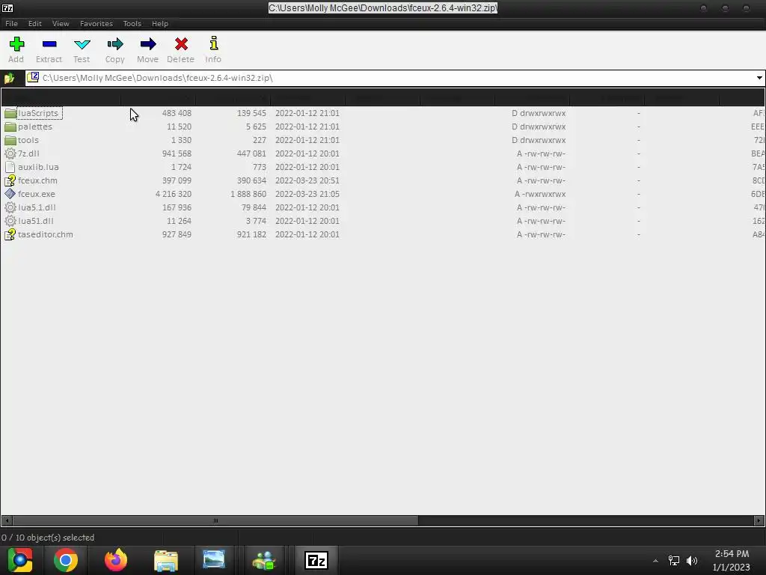Image resolution: width=766 pixels, height=575 pixels.
Task: Click the Move toolbar icon
Action: coord(148,44)
